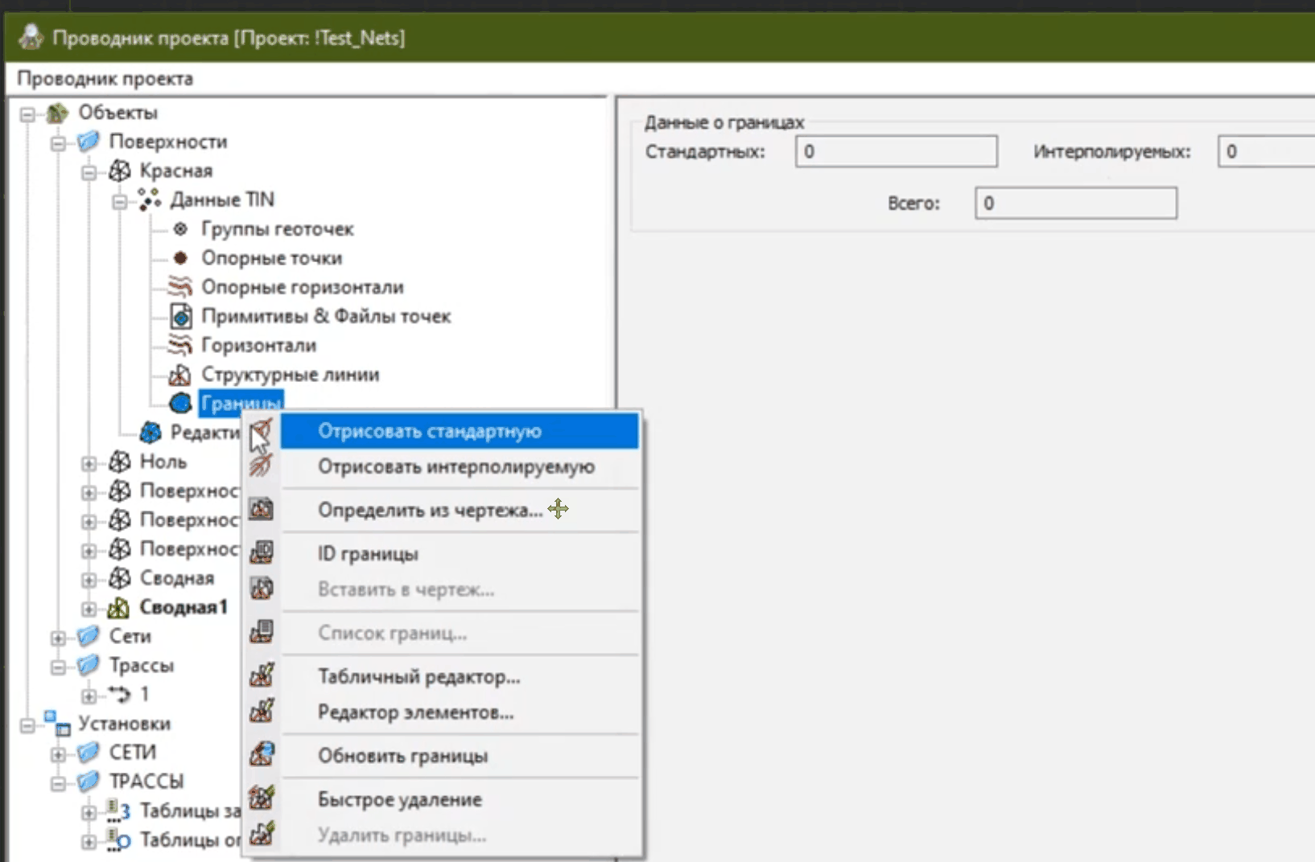Choose Отрисовать интерполируемую menu entry
Viewport: 1315px width, 862px height.
coord(456,466)
